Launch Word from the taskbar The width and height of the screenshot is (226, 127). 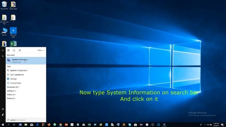tap(20, 125)
